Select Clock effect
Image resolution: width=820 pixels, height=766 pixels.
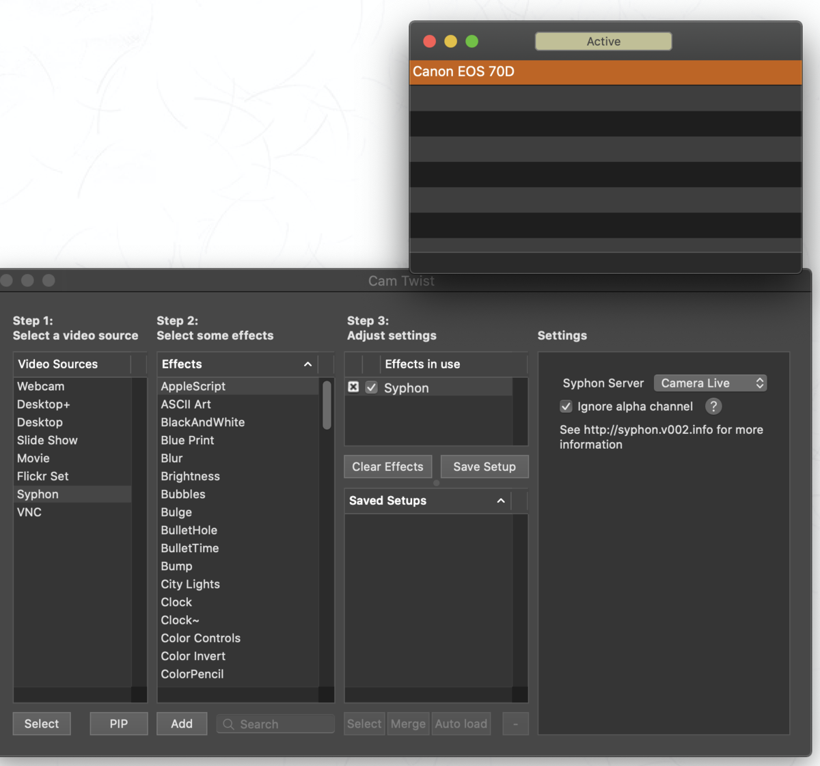(238, 602)
